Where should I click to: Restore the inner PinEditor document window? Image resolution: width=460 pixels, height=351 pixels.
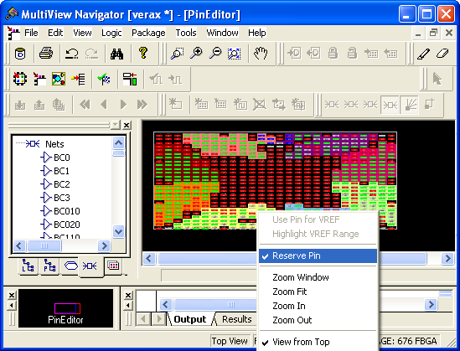click(433, 33)
